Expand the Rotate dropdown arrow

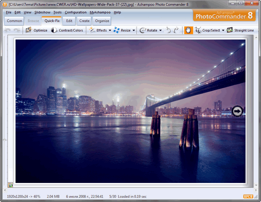[160, 30]
